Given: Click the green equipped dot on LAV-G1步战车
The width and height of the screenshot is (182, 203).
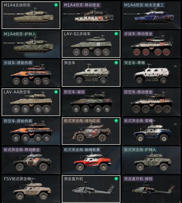Looking at the screenshot, I should click(x=116, y=34).
